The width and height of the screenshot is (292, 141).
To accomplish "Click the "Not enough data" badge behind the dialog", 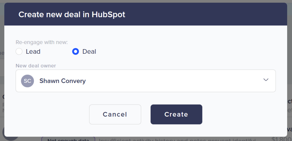I will click(68, 139).
